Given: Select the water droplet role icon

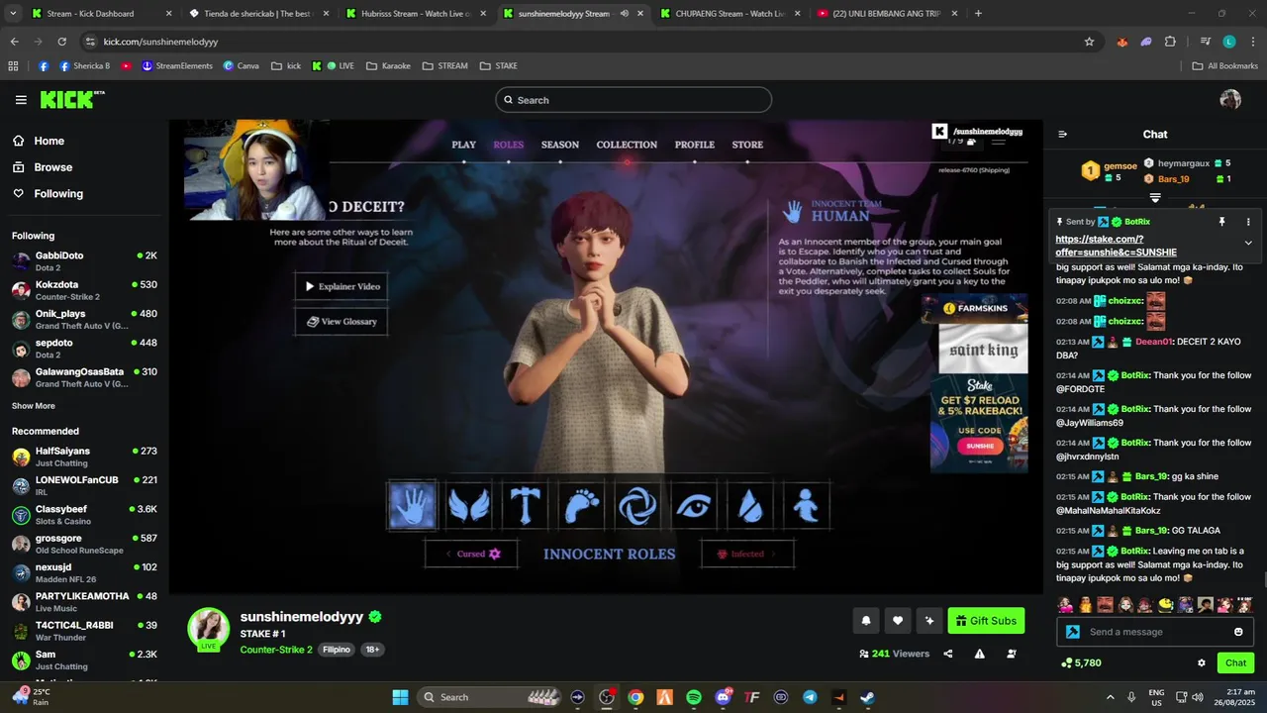Looking at the screenshot, I should [750, 506].
